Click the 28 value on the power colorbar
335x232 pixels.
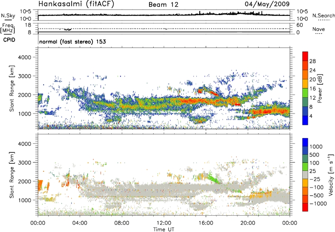312,61
